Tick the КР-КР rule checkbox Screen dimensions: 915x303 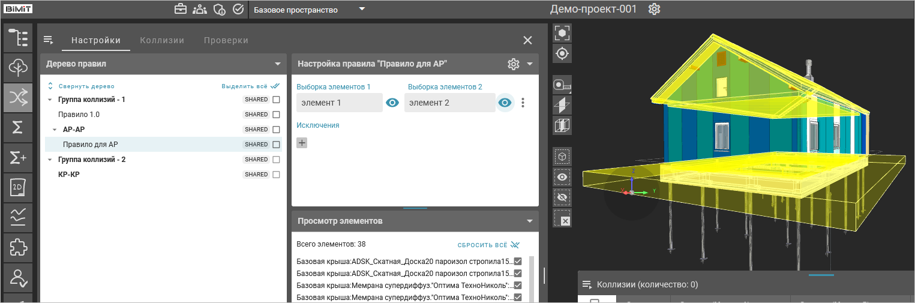[x=276, y=175]
